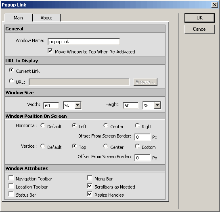The height and width of the screenshot is (212, 220).
Task: Enable the Navigation Toolbar checkbox
Action: pos(11,178)
